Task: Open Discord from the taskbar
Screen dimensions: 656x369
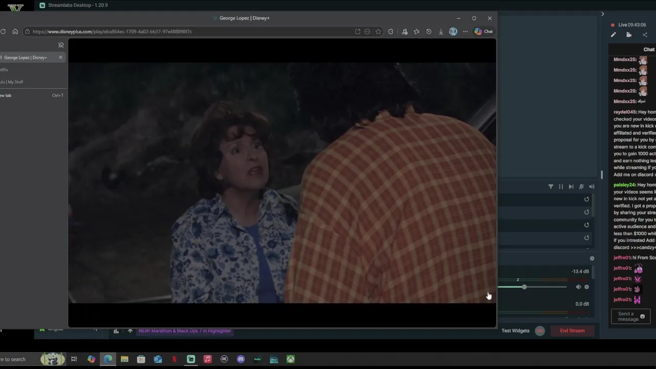Action: point(241,359)
